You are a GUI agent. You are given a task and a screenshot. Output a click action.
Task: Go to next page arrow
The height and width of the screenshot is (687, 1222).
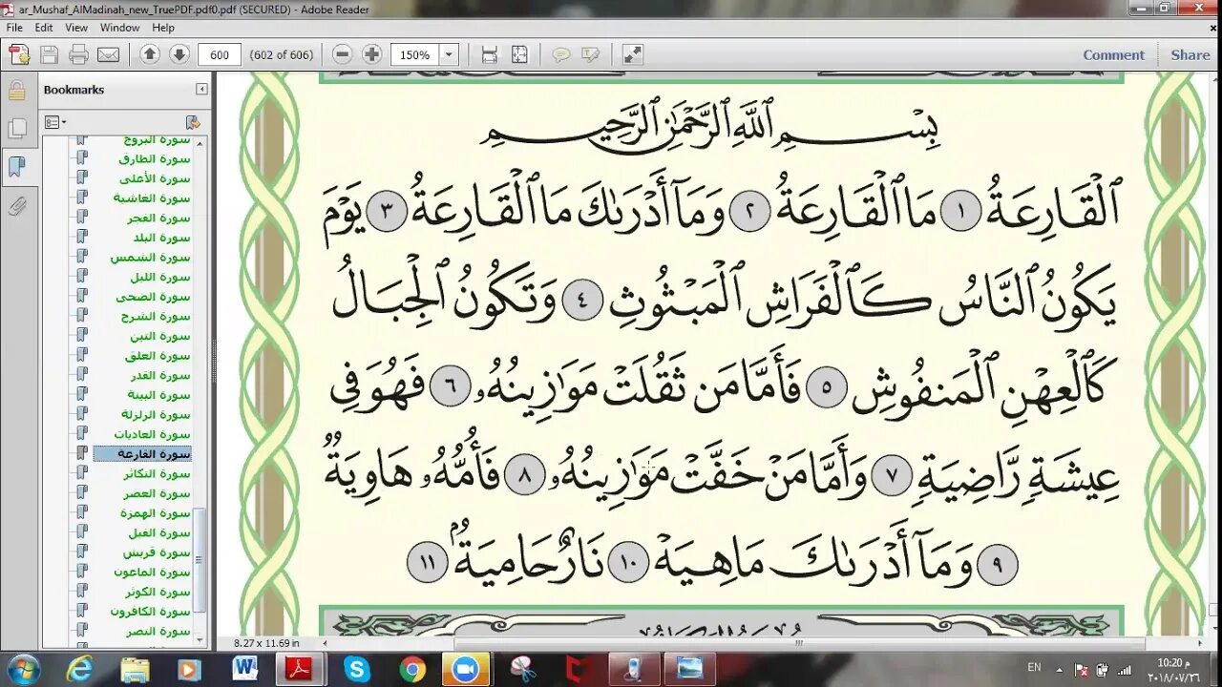pyautogui.click(x=179, y=54)
